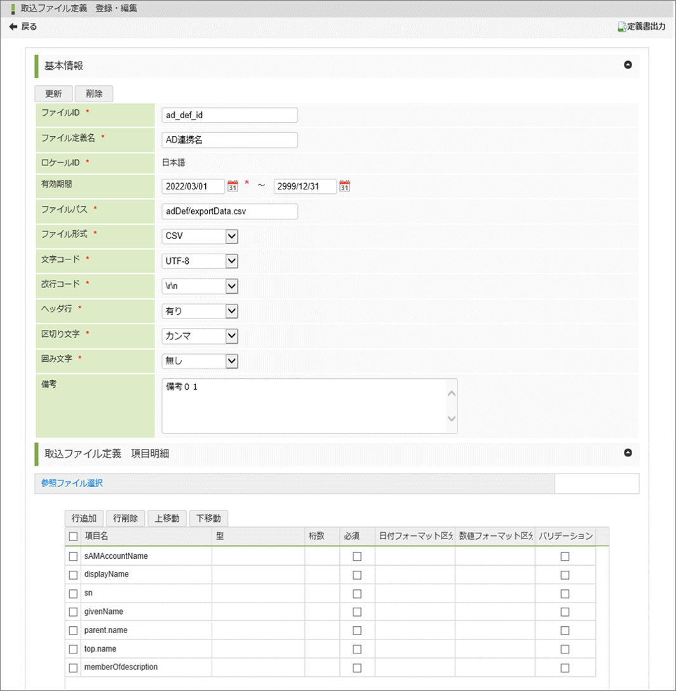676x691 pixels.
Task: Click the 戻る back arrow icon
Action: tap(14, 27)
